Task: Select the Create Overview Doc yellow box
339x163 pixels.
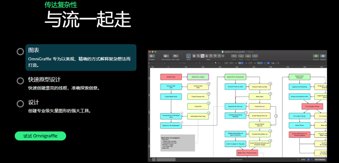Action: pos(198,96)
